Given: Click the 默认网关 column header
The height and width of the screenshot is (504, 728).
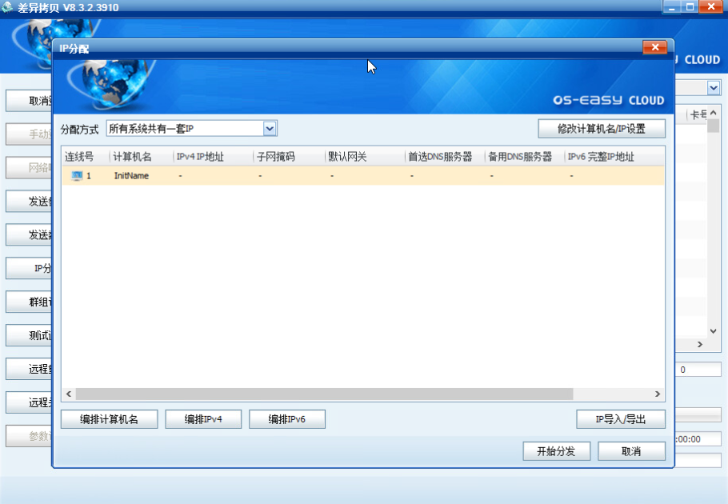Looking at the screenshot, I should point(347,157).
